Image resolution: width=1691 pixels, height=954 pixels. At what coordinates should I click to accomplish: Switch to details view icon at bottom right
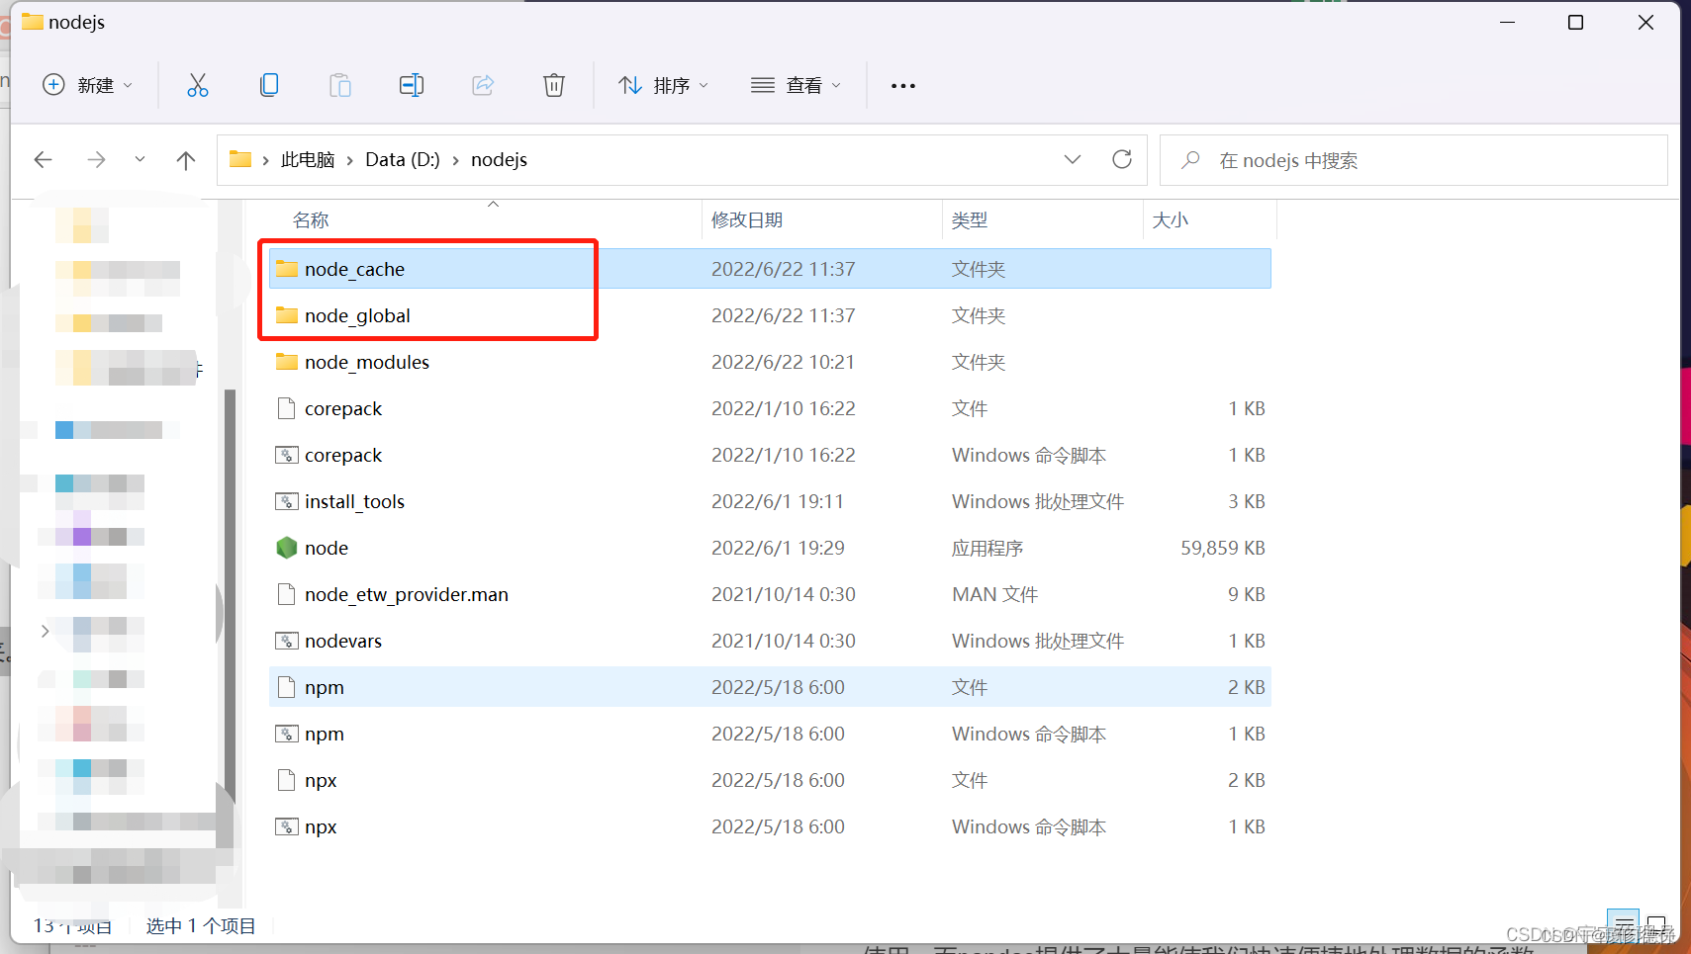coord(1623,926)
